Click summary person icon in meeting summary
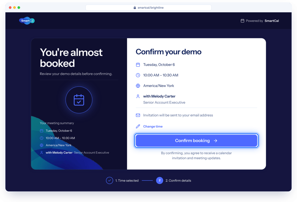Image resolution: width=297 pixels, height=202 pixels. [x=42, y=152]
